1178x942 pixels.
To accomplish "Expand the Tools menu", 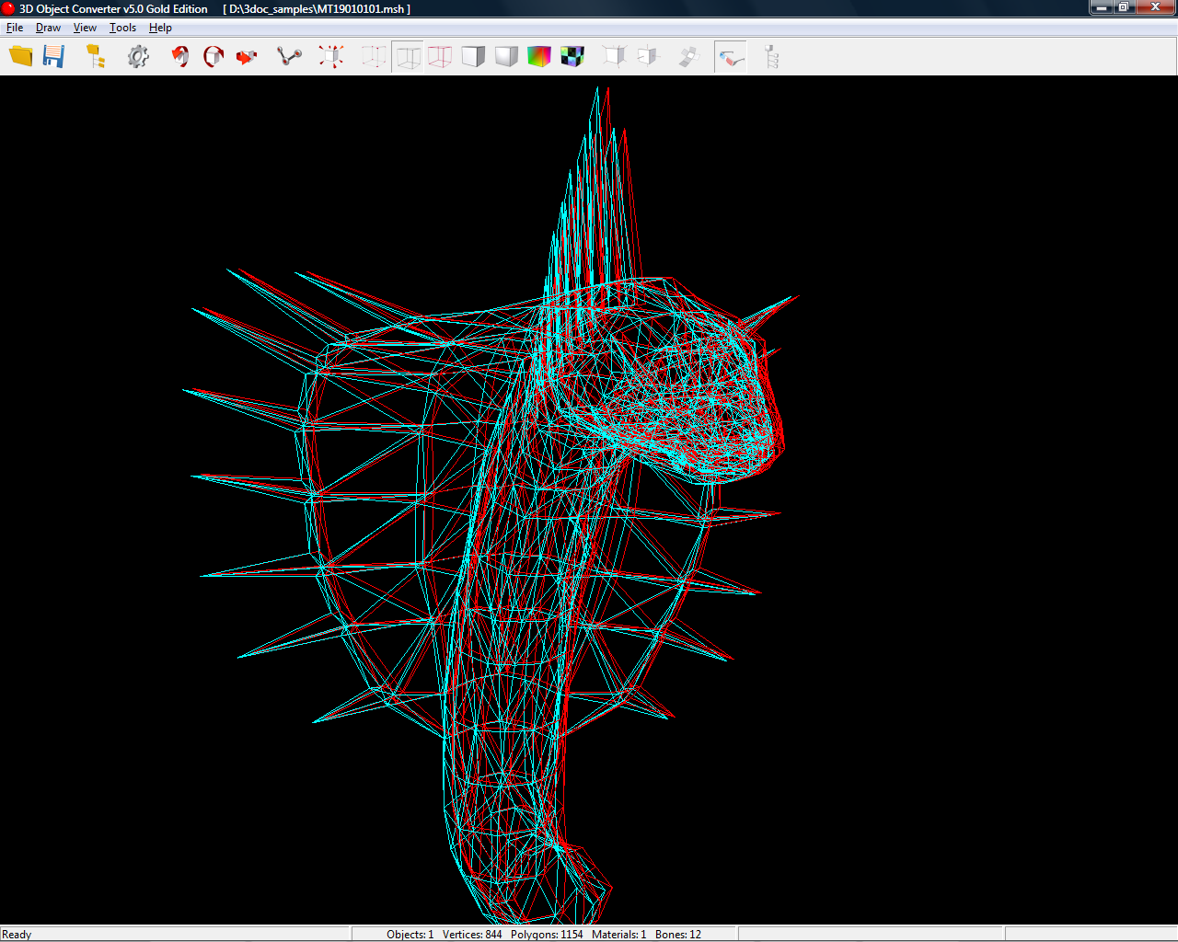I will 122,28.
